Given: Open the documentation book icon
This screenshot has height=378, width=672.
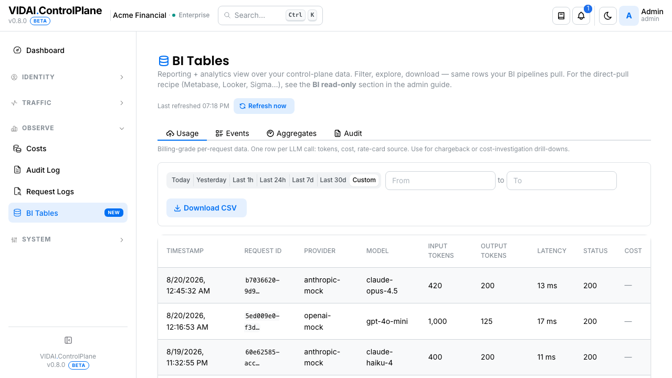Looking at the screenshot, I should pyautogui.click(x=561, y=16).
